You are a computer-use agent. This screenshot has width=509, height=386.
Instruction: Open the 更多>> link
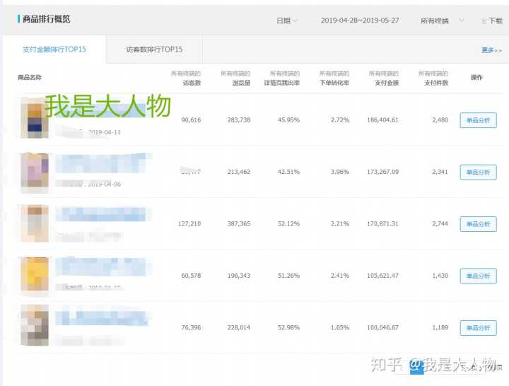(x=491, y=50)
